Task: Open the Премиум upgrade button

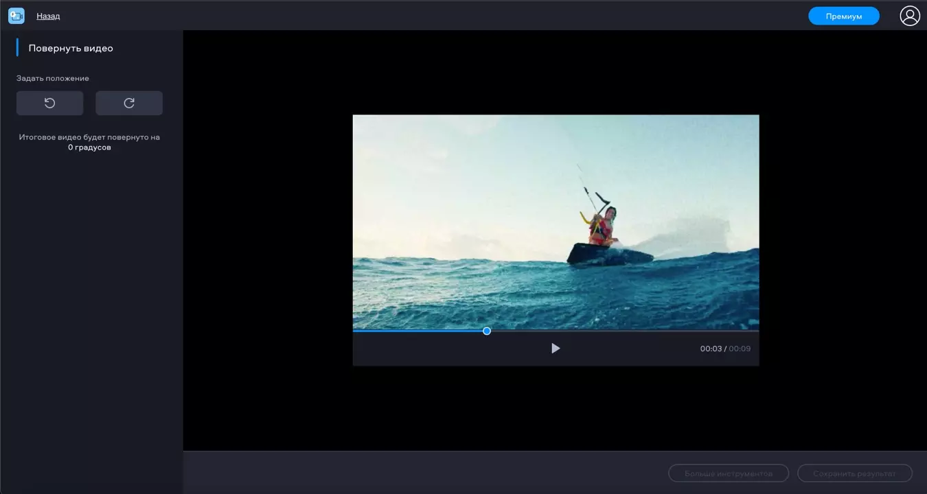Action: pyautogui.click(x=844, y=16)
